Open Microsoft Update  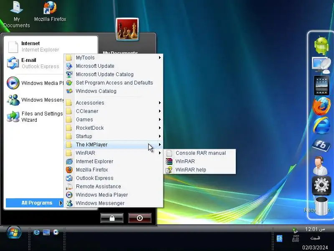pyautogui.click(x=114, y=66)
